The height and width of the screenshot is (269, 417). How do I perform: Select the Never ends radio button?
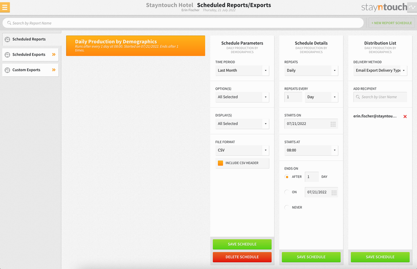point(286,208)
